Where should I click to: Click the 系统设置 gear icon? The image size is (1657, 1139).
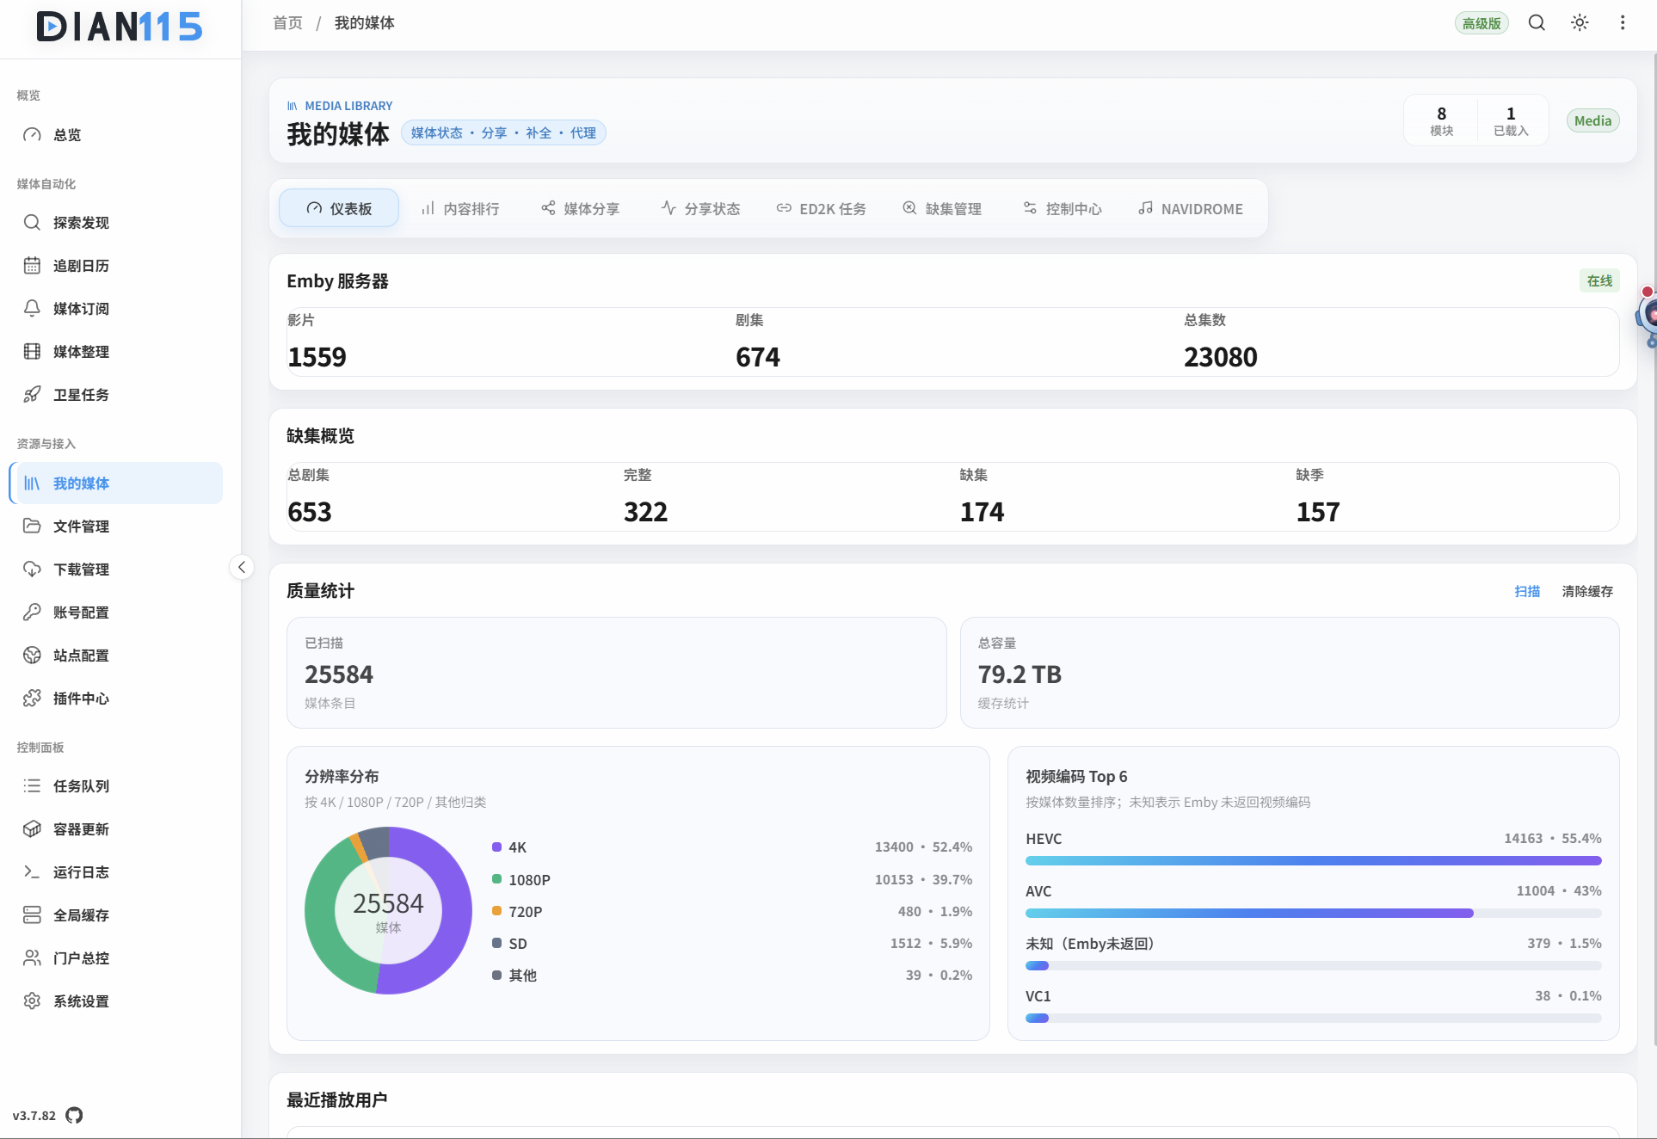[32, 1001]
